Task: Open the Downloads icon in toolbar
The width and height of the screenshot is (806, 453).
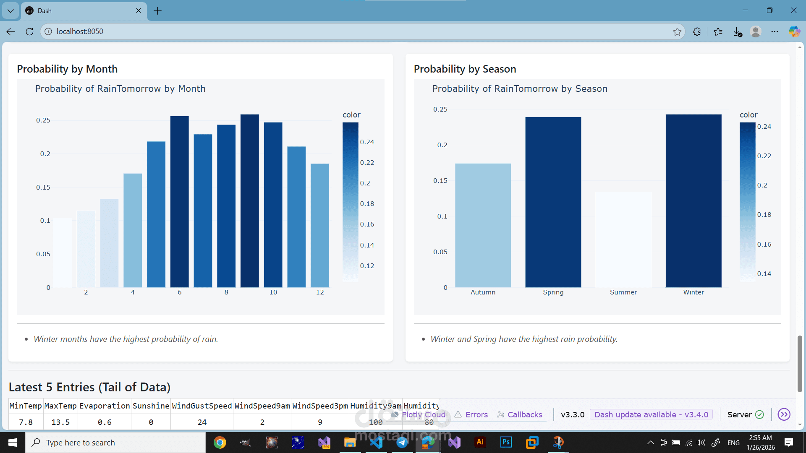Action: pyautogui.click(x=738, y=31)
